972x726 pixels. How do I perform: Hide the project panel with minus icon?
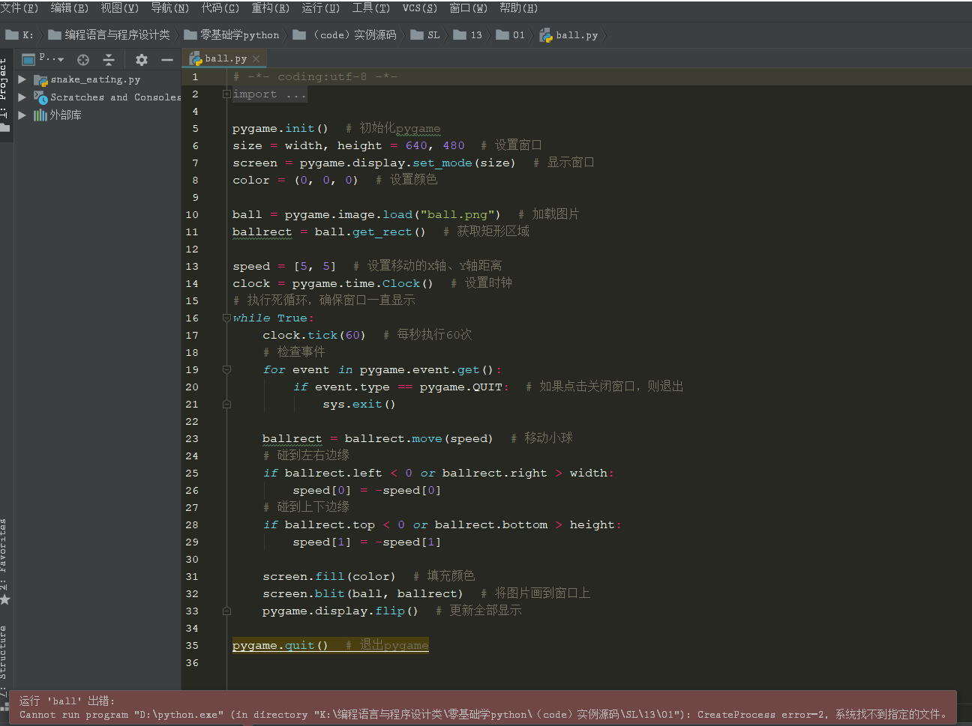tap(167, 59)
